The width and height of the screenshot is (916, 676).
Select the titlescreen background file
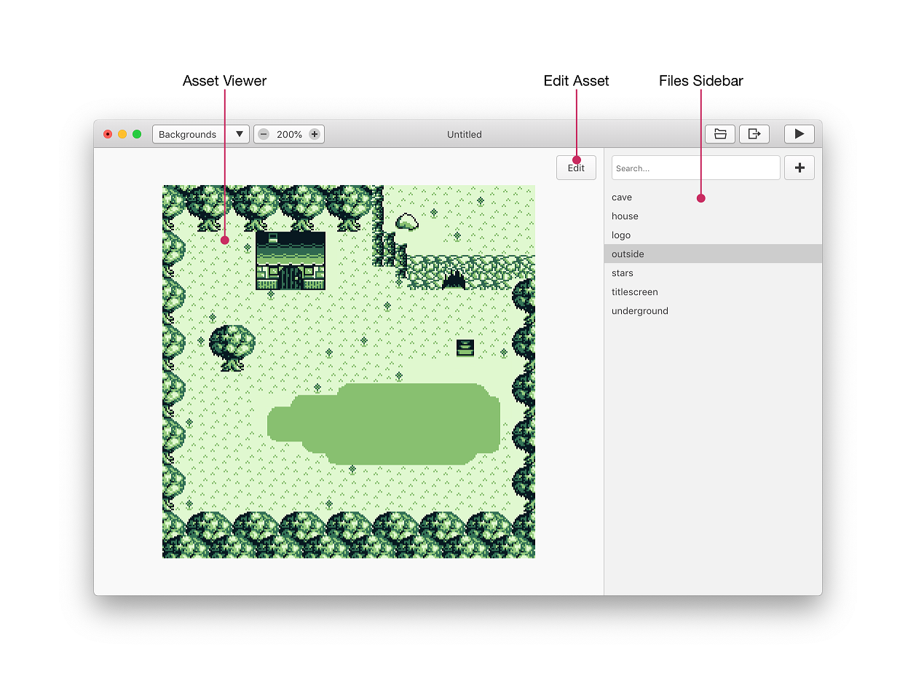tap(714, 292)
